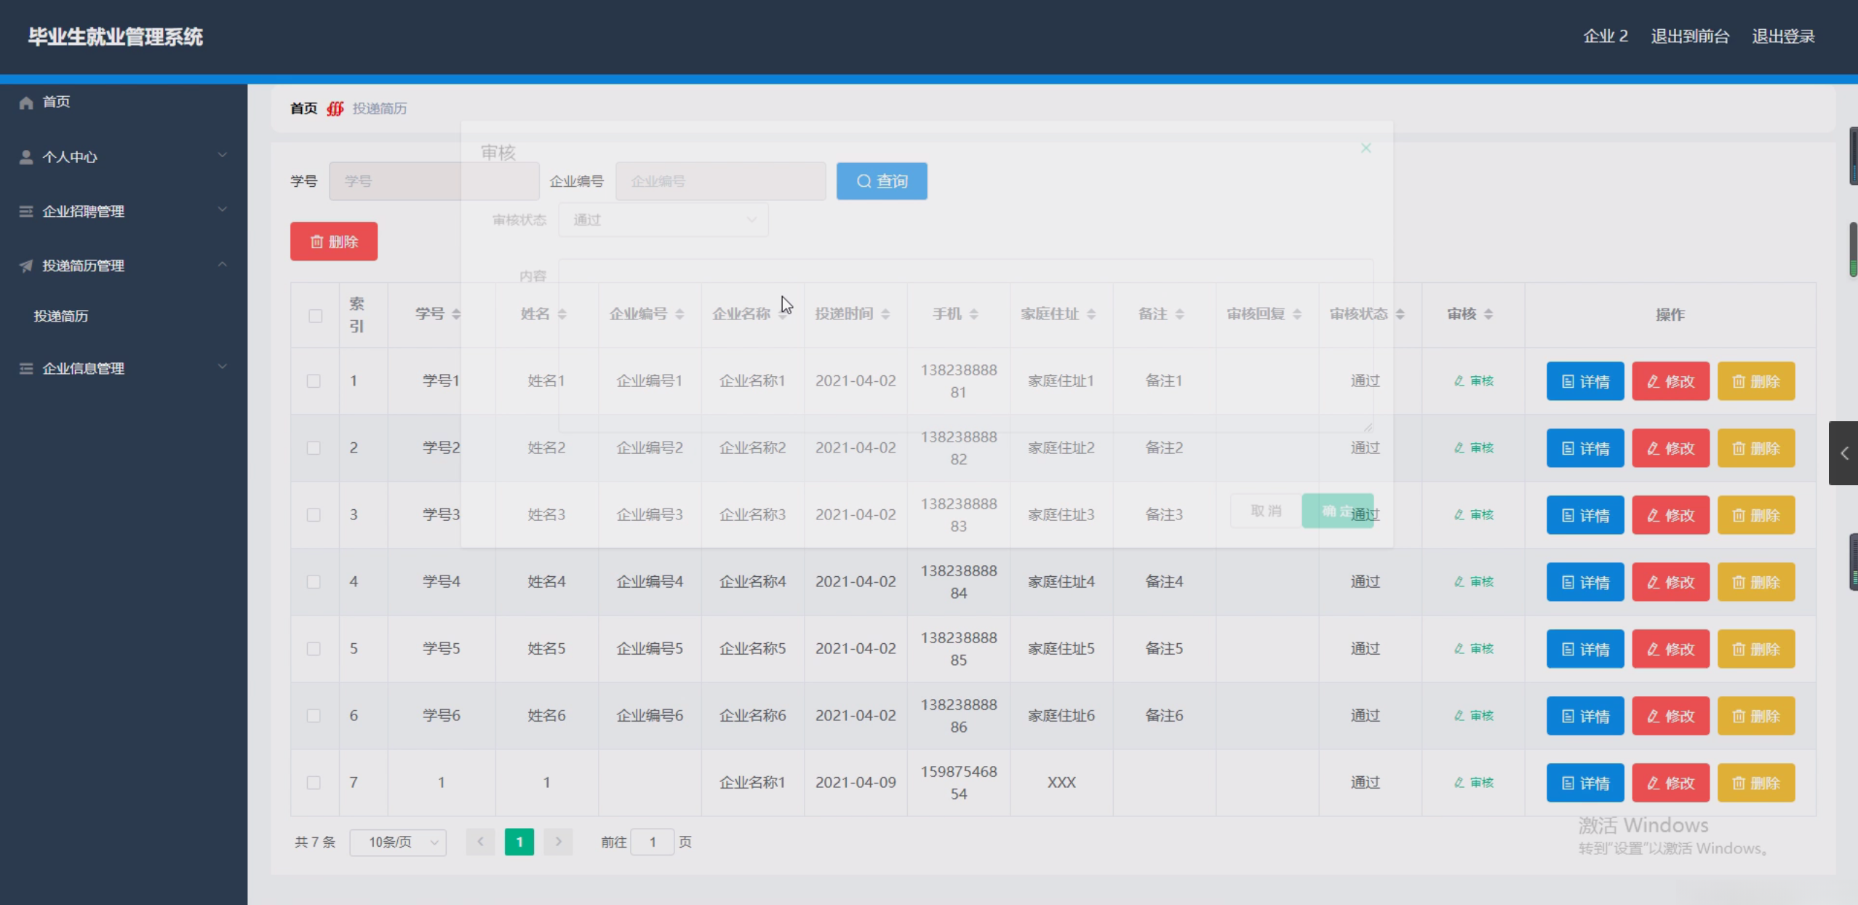The height and width of the screenshot is (905, 1858).
Task: Sort table by 投递时间 column arrows
Action: coord(885,314)
